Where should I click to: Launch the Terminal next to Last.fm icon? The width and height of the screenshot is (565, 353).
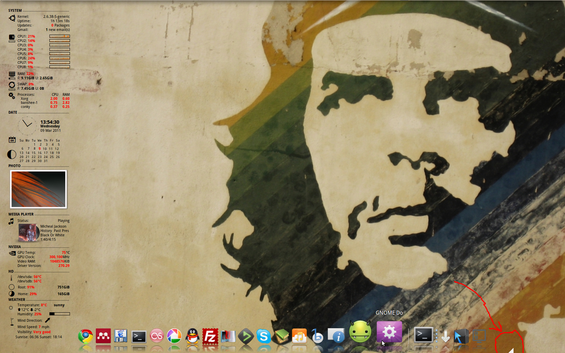click(139, 337)
